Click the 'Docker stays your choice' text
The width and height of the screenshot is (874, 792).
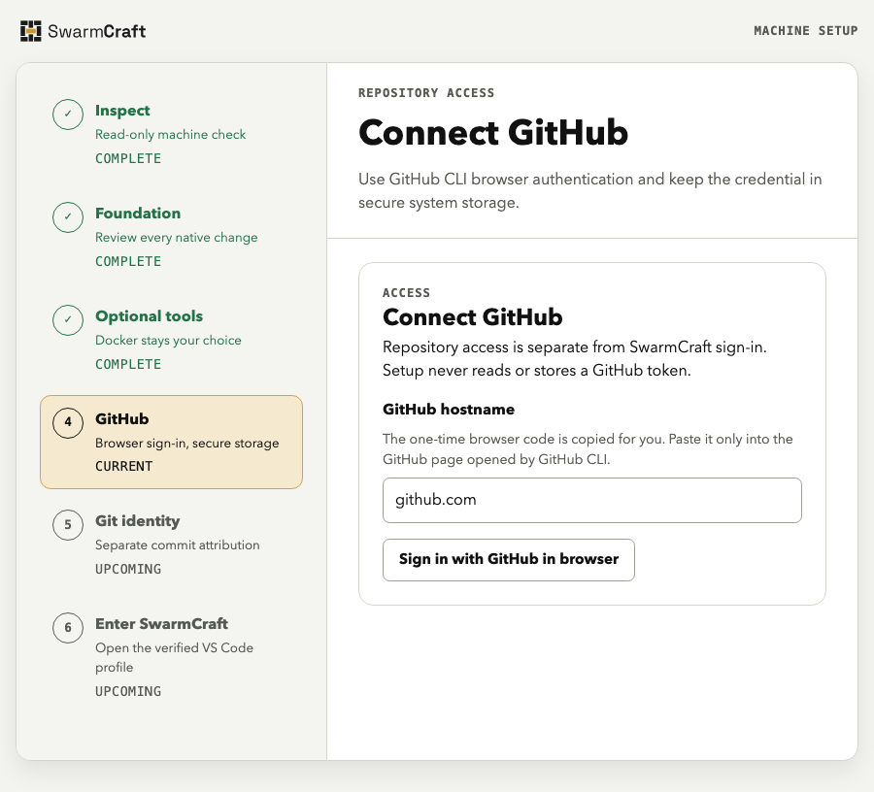(x=168, y=341)
